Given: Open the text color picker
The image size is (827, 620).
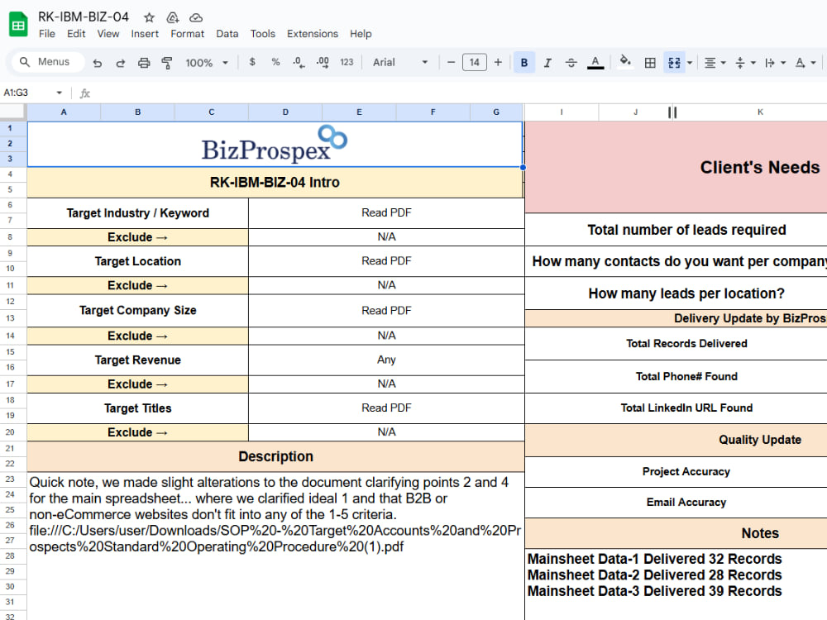Looking at the screenshot, I should tap(595, 62).
